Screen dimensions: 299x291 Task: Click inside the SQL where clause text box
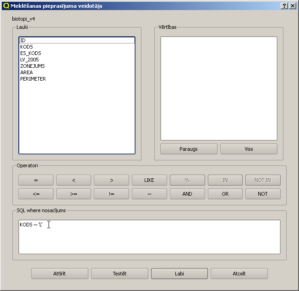(149, 237)
